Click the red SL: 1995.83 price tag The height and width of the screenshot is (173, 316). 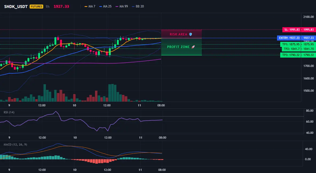pyautogui.click(x=292, y=30)
